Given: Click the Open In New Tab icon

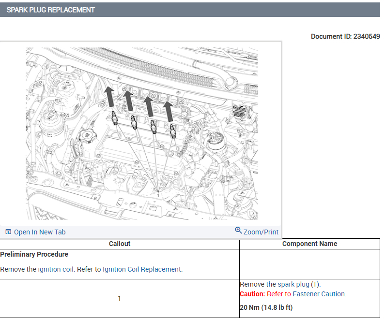Looking at the screenshot, I should [8, 232].
